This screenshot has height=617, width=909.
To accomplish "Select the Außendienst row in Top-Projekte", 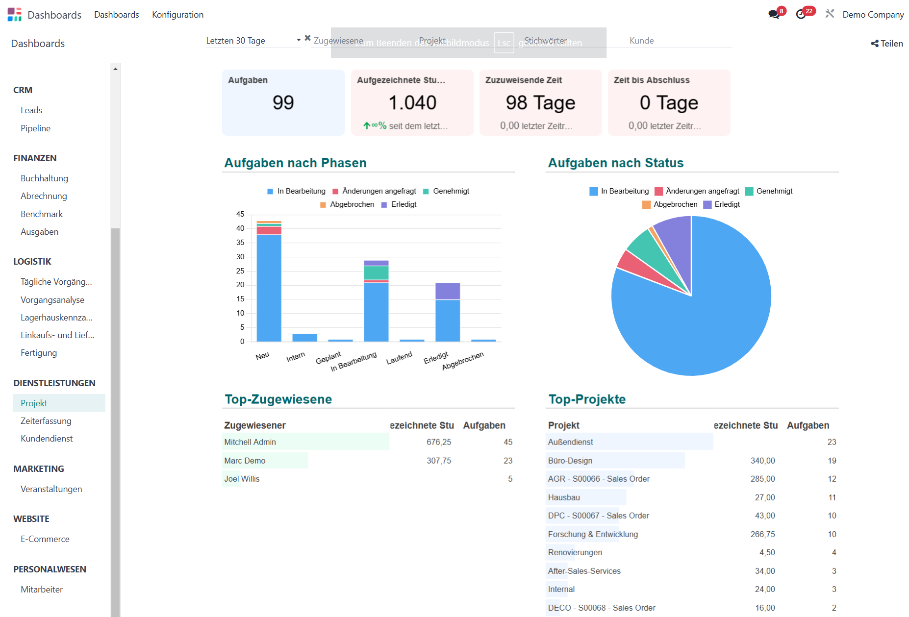I will click(570, 442).
